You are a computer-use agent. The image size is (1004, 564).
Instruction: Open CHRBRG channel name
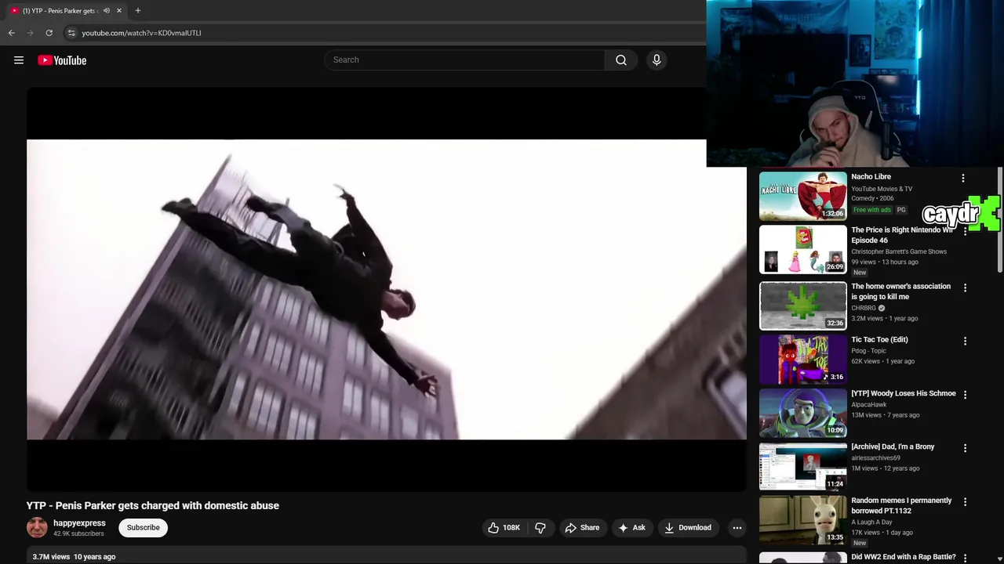(864, 308)
